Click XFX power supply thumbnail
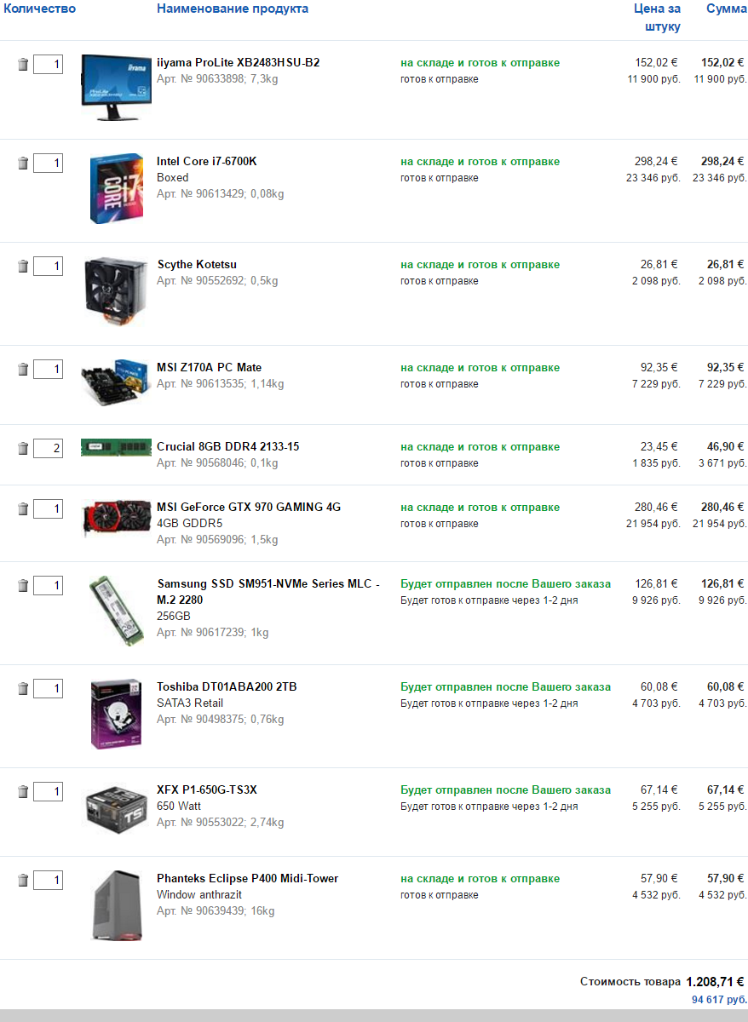 (x=116, y=809)
